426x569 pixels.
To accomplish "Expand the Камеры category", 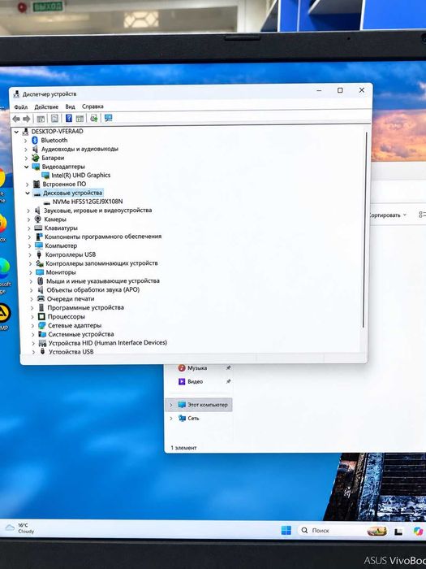I will 28,219.
